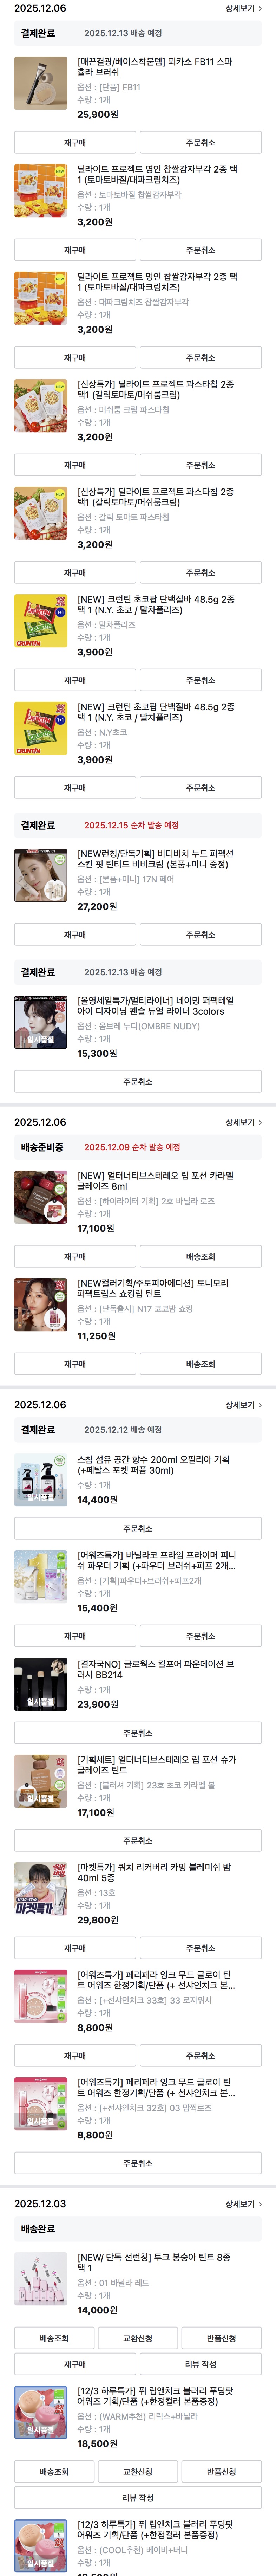Screen dimensions: 276x2576
Task: Cancel the 토마토바질 찹쌀감자부각 order
Action: [x=200, y=250]
